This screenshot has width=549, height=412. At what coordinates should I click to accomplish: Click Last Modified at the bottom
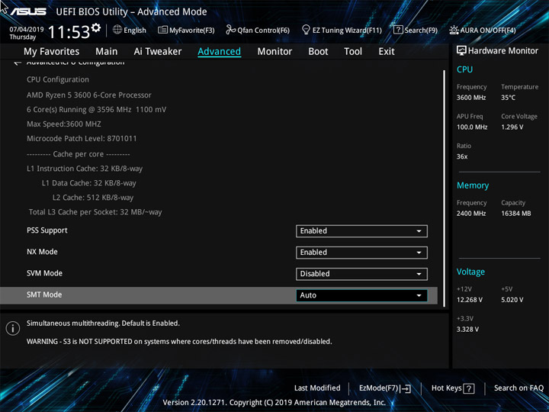[x=317, y=388]
